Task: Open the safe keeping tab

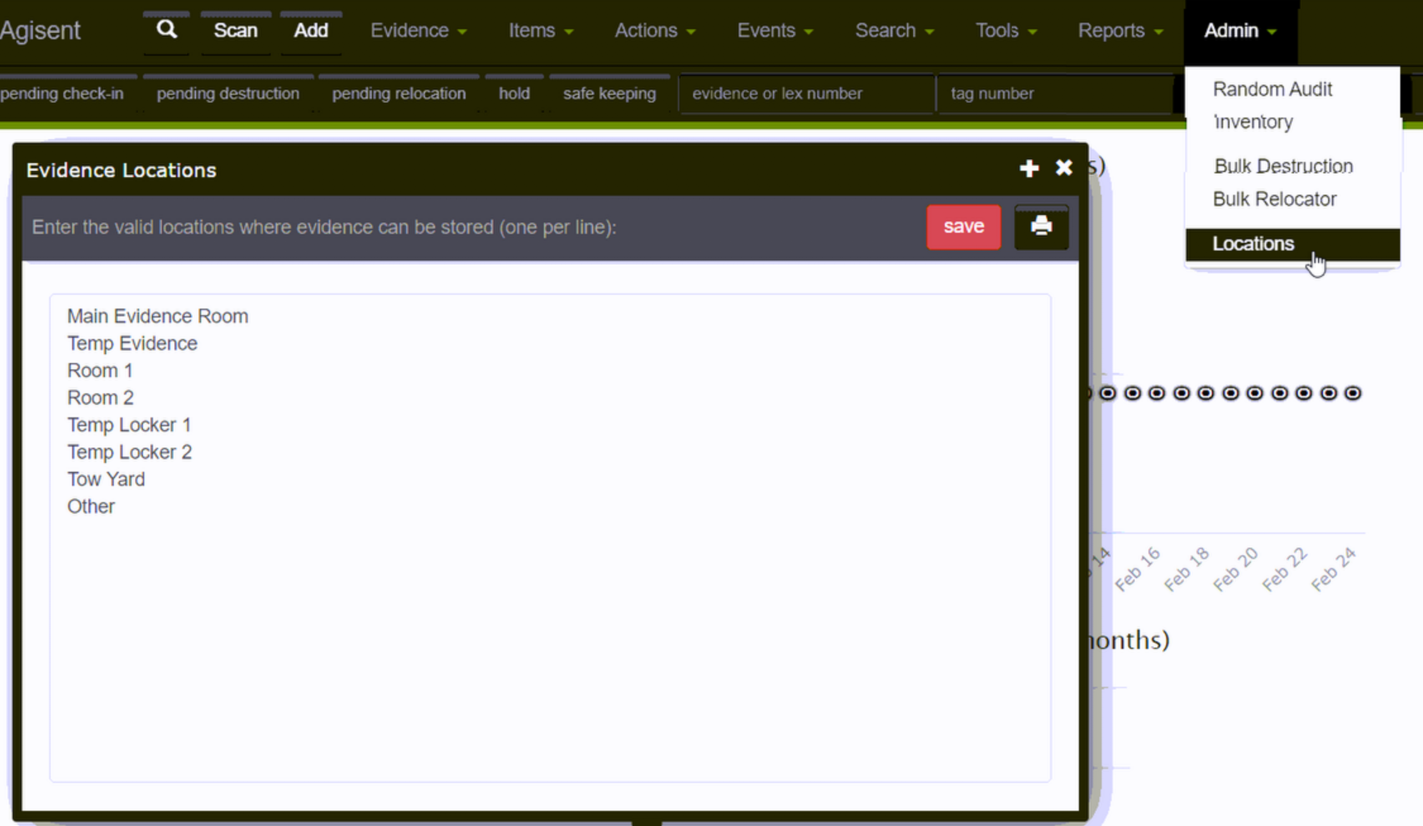Action: tap(609, 94)
